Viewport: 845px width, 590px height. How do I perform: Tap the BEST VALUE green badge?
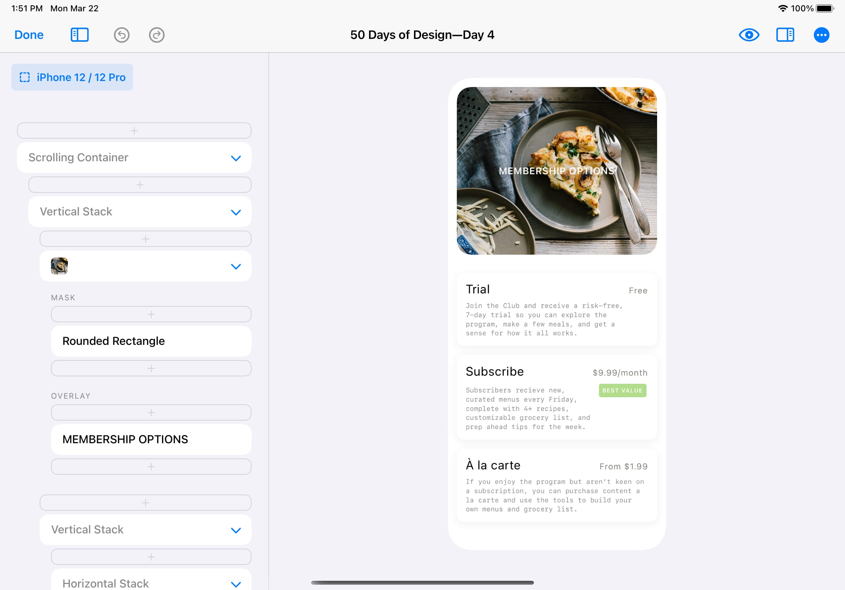622,390
